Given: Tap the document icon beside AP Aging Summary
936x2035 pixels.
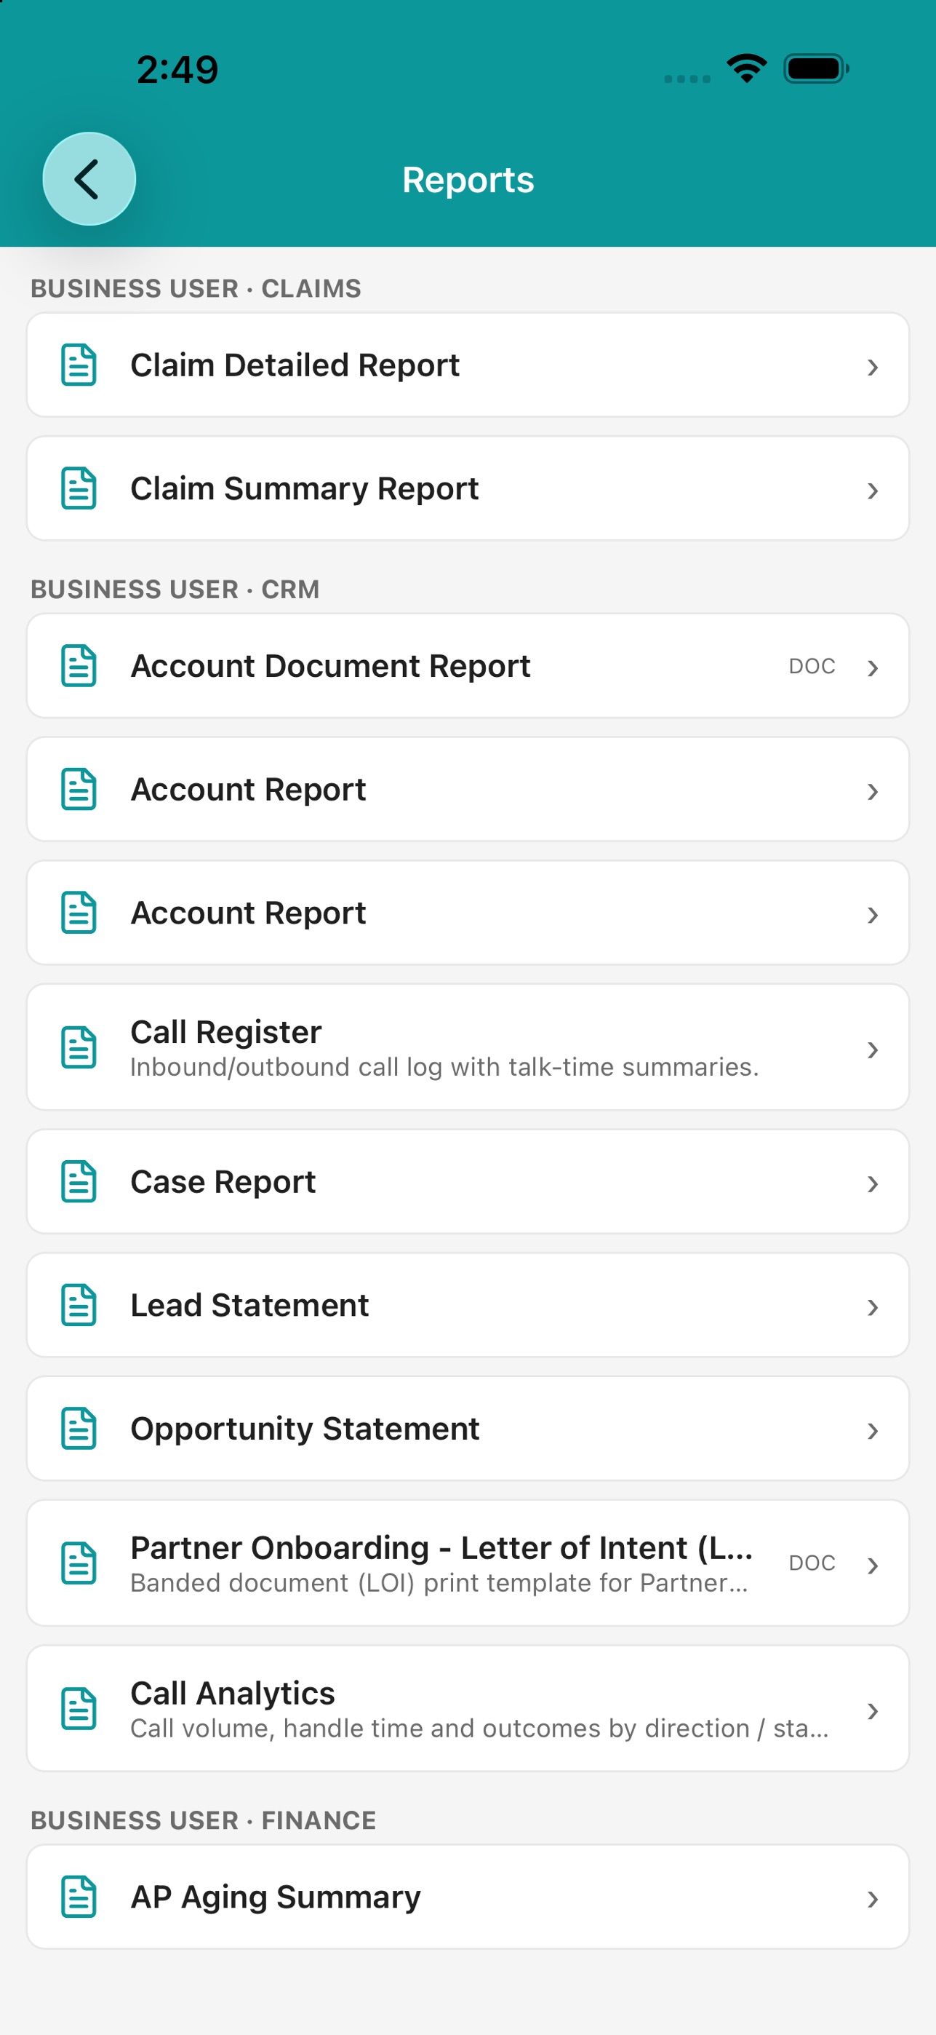Looking at the screenshot, I should (x=79, y=1897).
